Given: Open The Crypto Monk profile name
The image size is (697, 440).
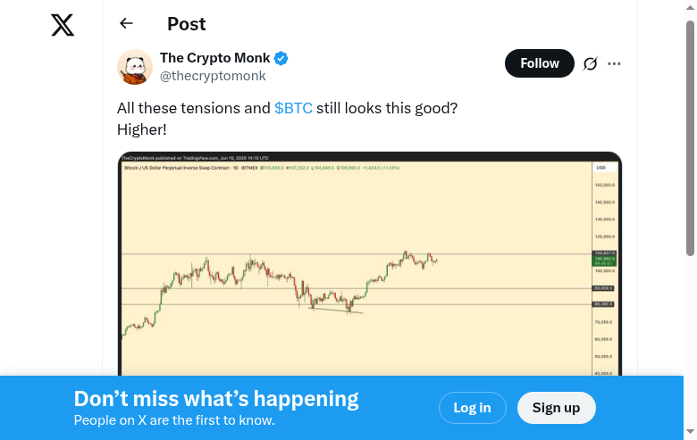Looking at the screenshot, I should (x=214, y=59).
